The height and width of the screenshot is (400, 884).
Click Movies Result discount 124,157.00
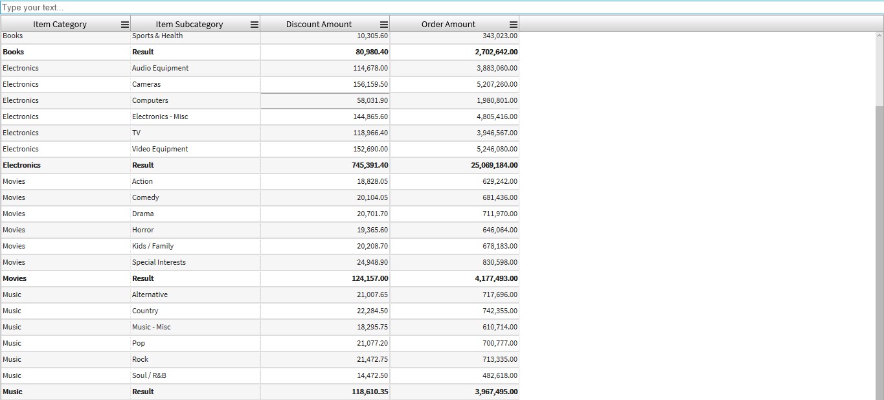coord(370,278)
